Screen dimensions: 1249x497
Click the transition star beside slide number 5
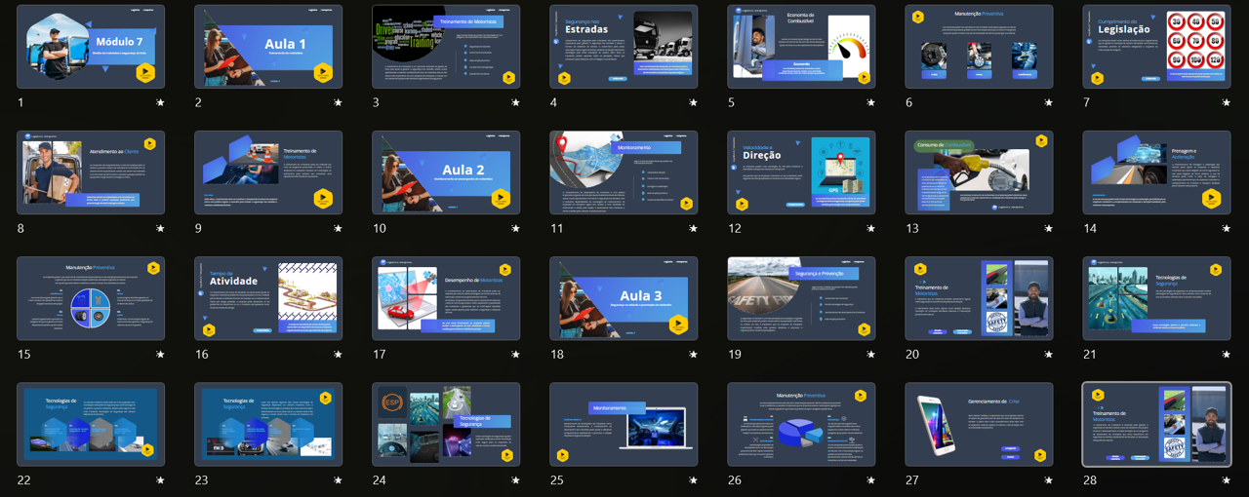[870, 102]
